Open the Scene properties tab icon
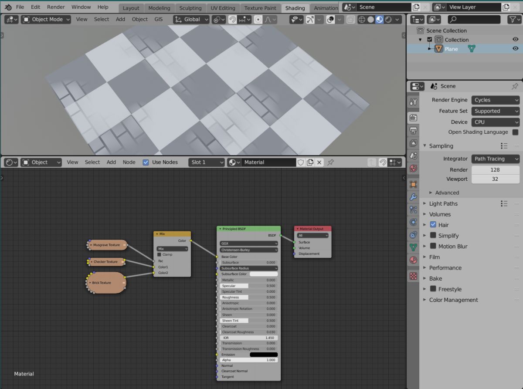Image resolution: width=523 pixels, height=389 pixels. click(x=413, y=156)
